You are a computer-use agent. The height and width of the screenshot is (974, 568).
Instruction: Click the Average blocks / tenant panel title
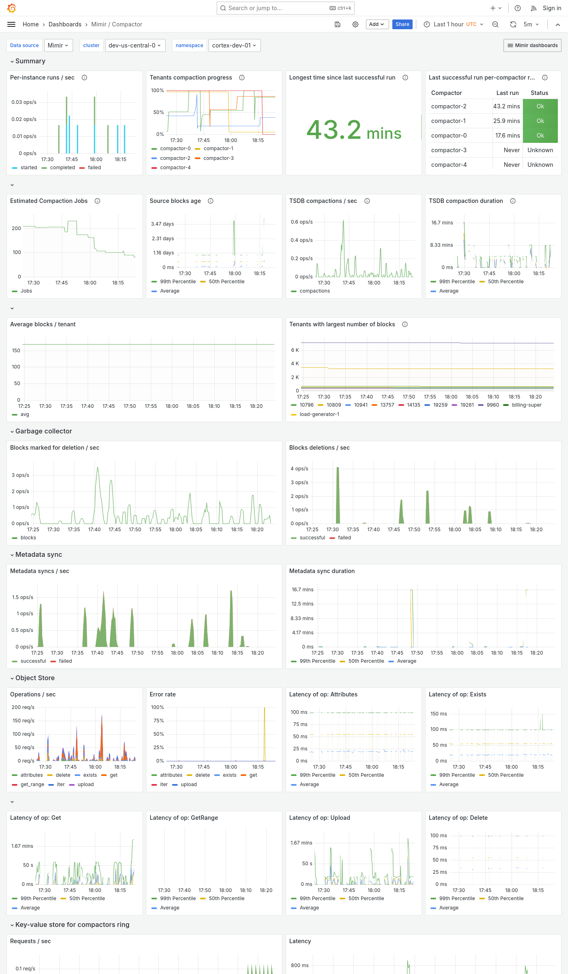(43, 324)
